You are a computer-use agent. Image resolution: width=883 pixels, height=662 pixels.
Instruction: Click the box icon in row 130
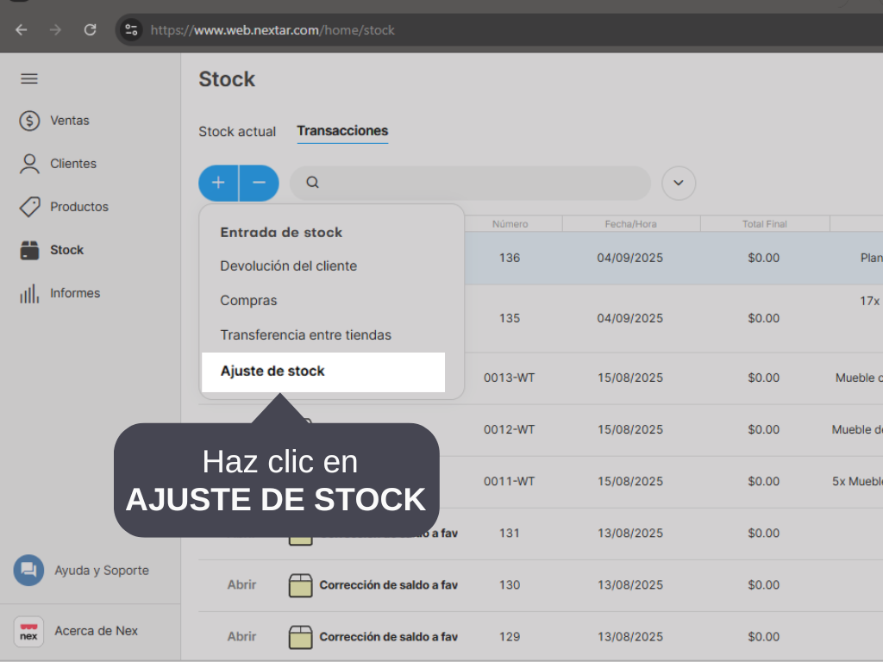coord(300,585)
